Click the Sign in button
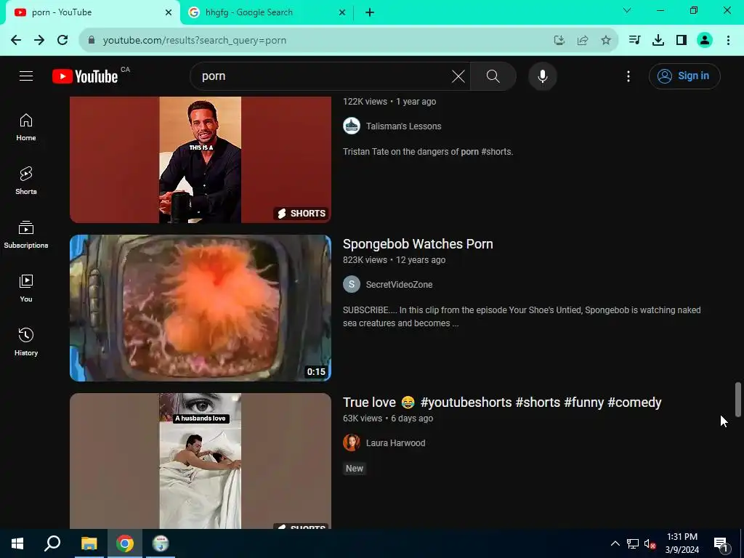Screen dimensions: 744x558 (684, 76)
